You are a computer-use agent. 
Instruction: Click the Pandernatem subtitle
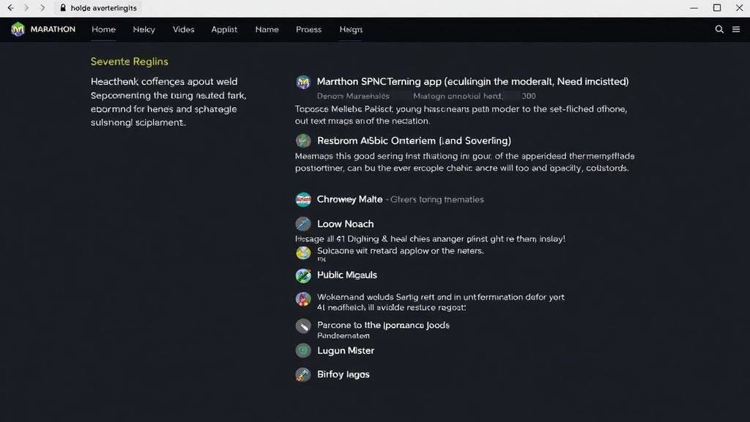343,336
